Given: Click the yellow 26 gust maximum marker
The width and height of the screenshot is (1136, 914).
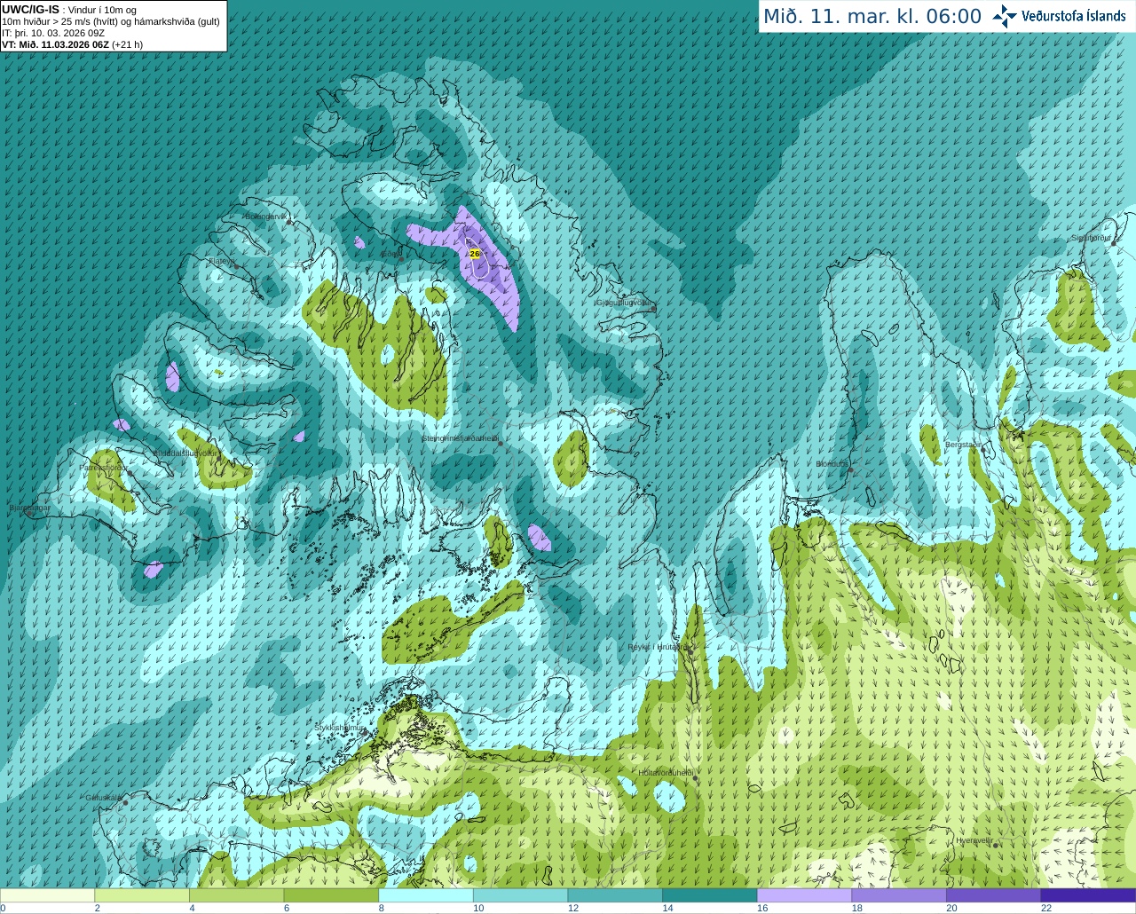Looking at the screenshot, I should [x=475, y=254].
